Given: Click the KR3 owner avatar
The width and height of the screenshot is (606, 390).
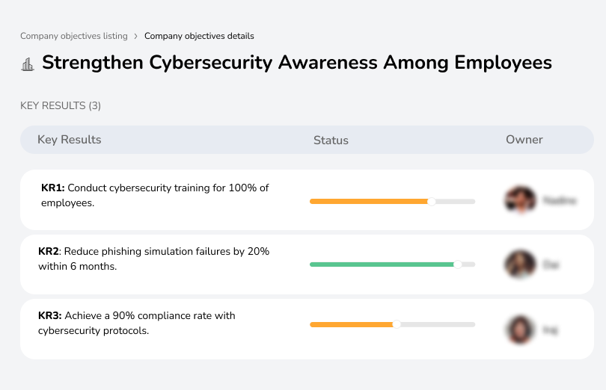Looking at the screenshot, I should coord(521,329).
